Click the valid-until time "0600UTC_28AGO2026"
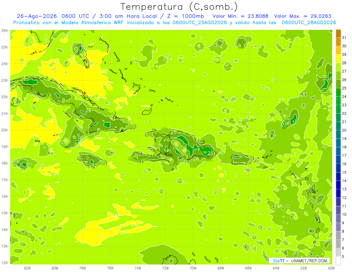 coord(309,23)
